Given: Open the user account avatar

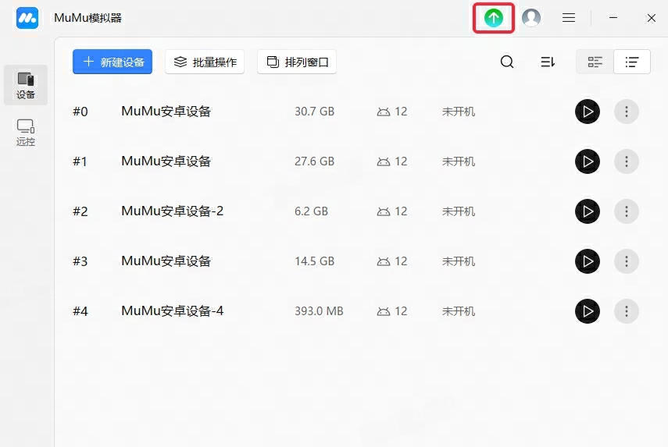Looking at the screenshot, I should tap(531, 18).
